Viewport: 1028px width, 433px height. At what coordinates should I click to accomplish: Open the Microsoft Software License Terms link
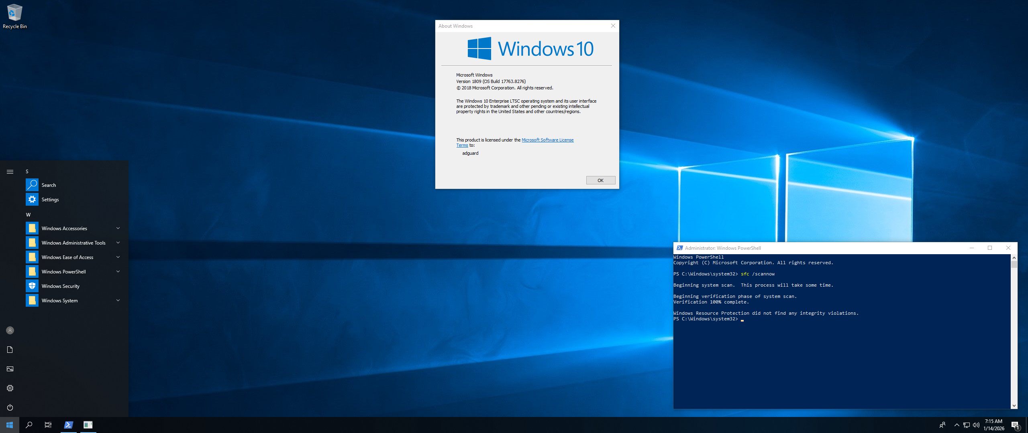click(547, 140)
